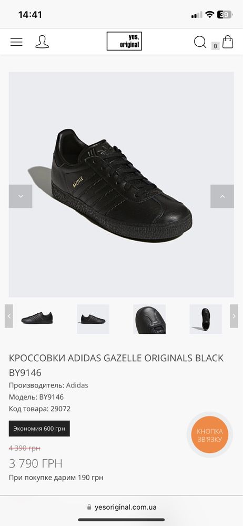Tap the orange КНОПКА ЗВ'ЯЗКУ button
243x526 pixels.
click(x=210, y=435)
